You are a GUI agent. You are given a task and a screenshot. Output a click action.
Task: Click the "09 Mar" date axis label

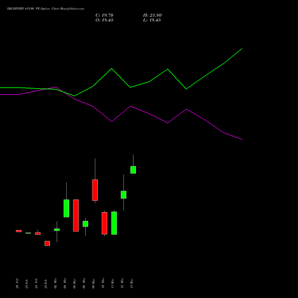click(94, 284)
